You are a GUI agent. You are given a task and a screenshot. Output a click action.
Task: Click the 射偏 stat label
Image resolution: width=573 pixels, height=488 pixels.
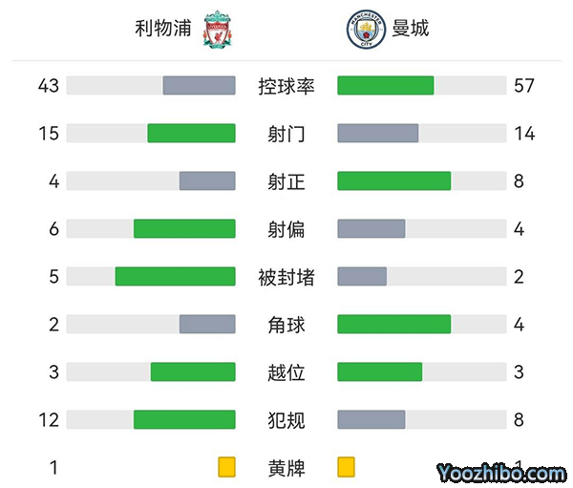tap(286, 229)
